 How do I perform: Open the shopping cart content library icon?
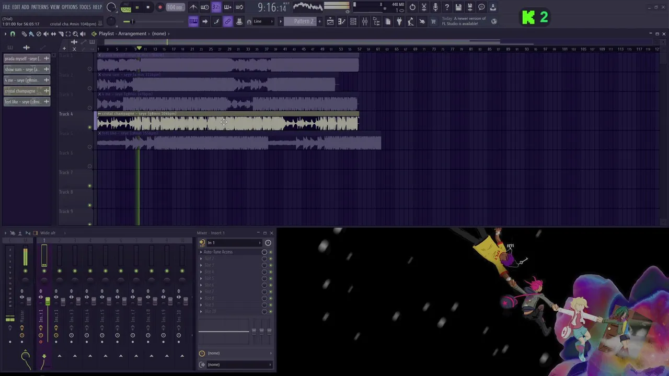[433, 21]
